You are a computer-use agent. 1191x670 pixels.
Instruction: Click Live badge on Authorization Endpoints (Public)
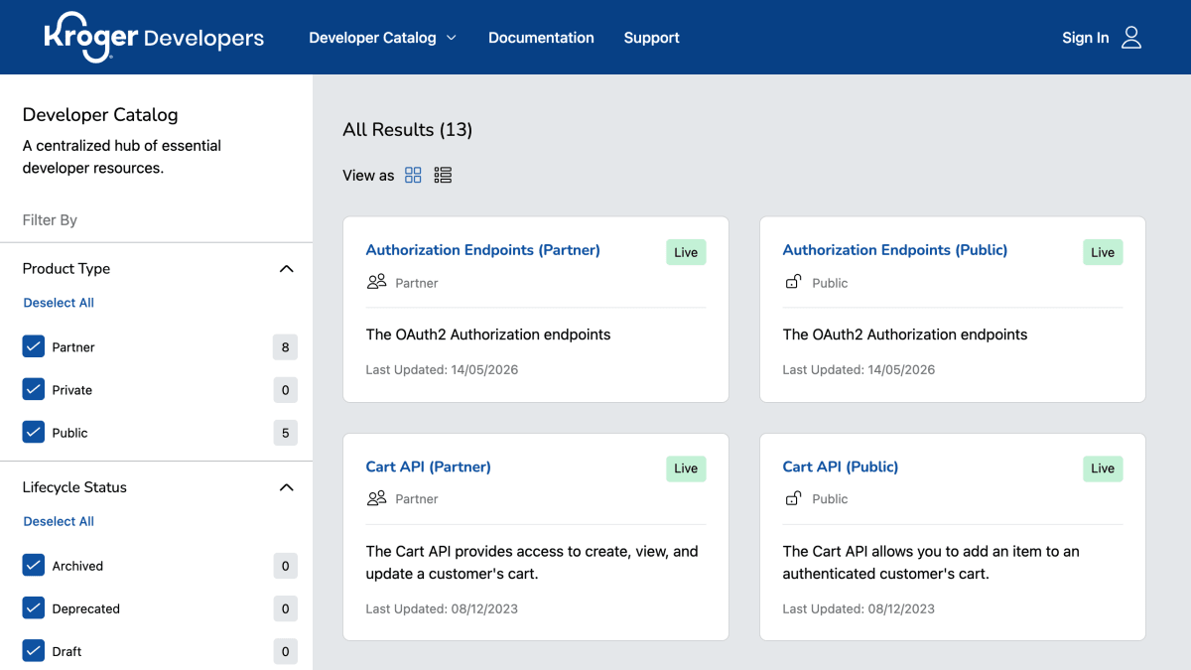coord(1103,252)
